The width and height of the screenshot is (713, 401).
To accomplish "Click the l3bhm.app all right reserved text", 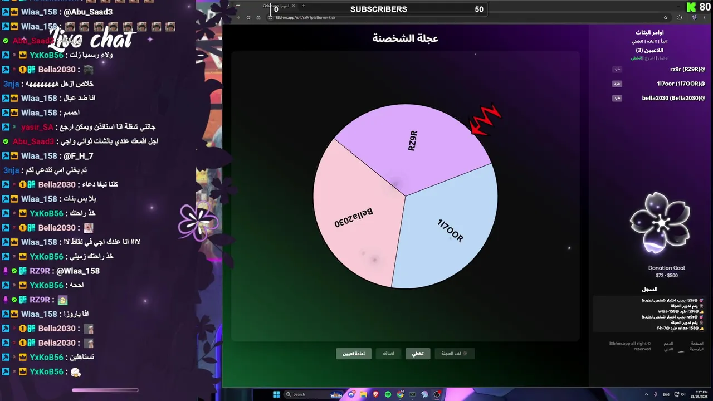I will [630, 346].
